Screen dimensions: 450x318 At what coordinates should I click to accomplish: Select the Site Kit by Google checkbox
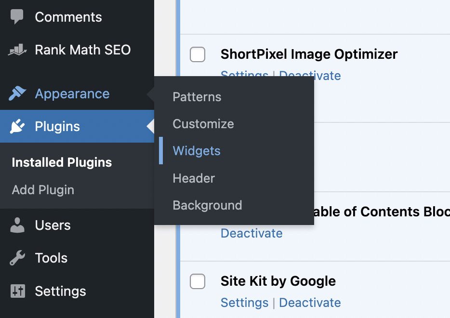point(198,281)
